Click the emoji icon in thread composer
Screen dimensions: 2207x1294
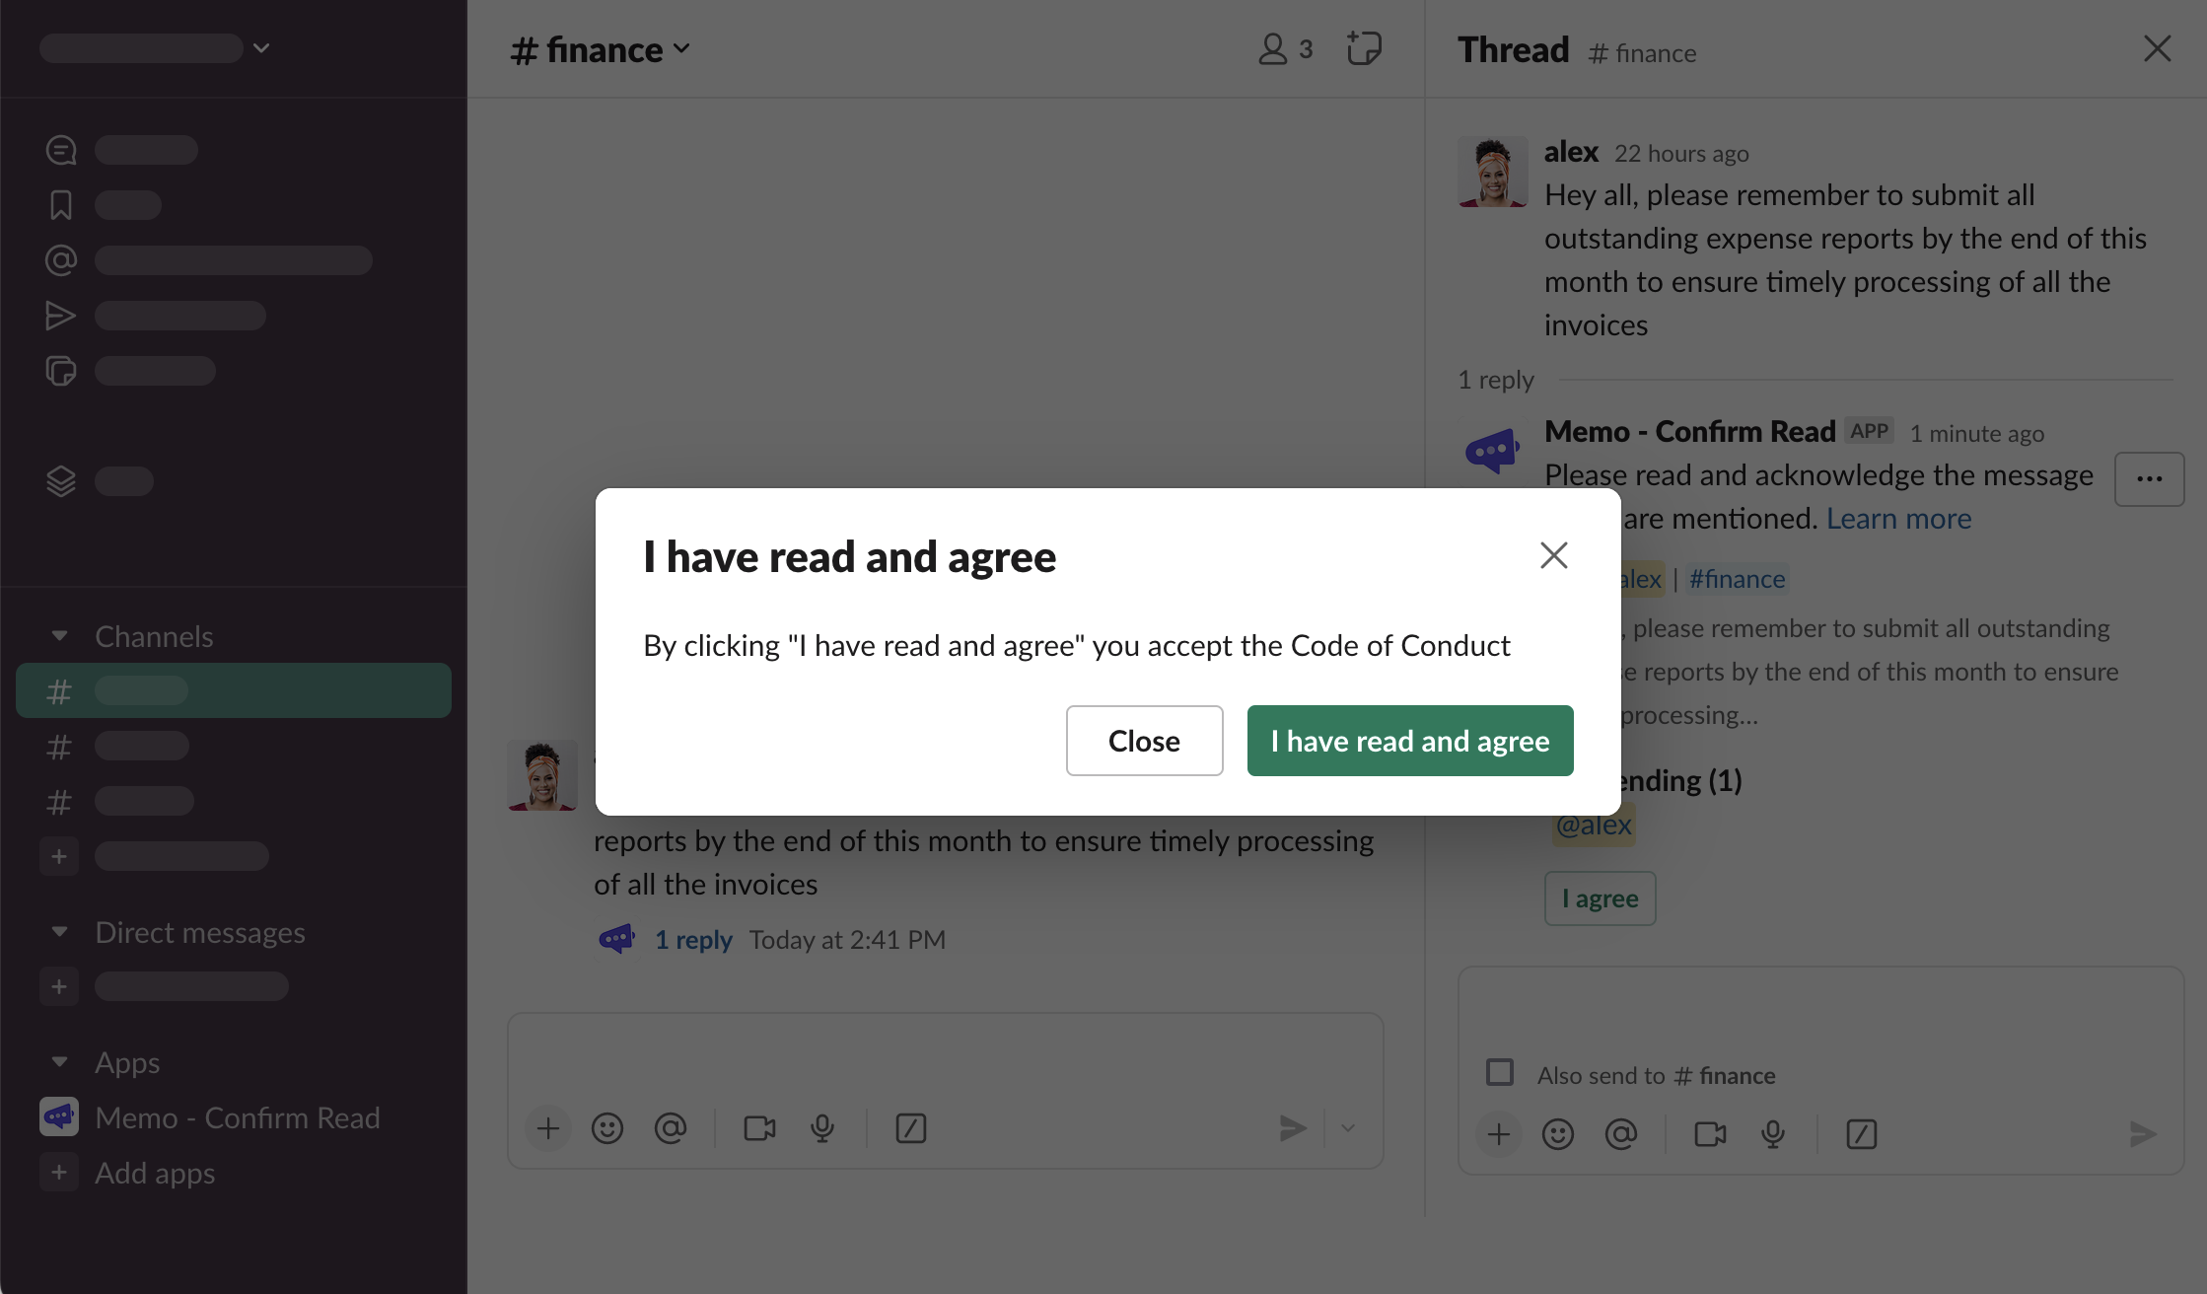[1557, 1134]
